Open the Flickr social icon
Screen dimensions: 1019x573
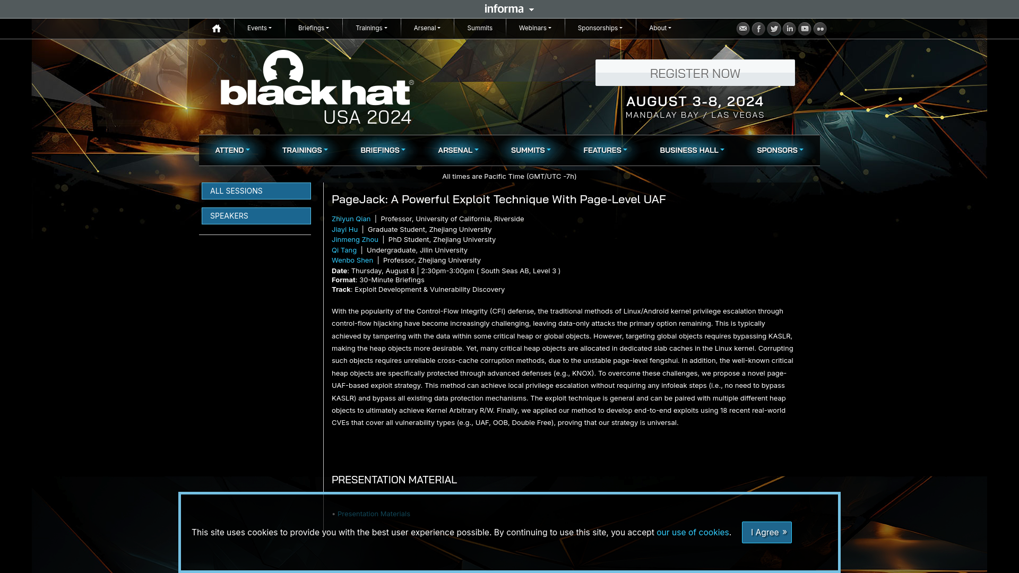[x=820, y=29]
